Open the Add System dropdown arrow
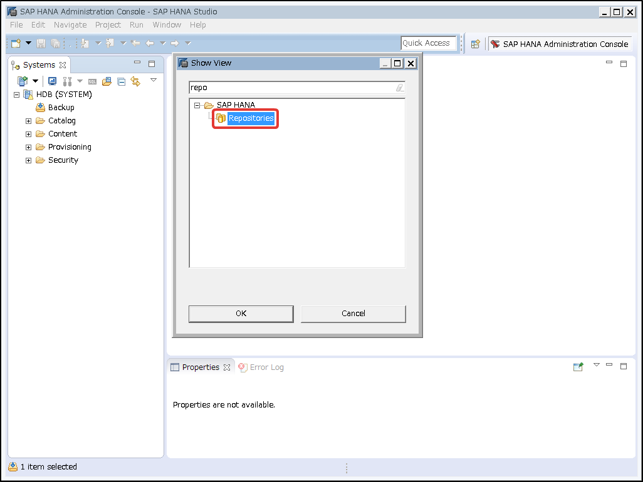Image resolution: width=643 pixels, height=482 pixels. [x=35, y=81]
